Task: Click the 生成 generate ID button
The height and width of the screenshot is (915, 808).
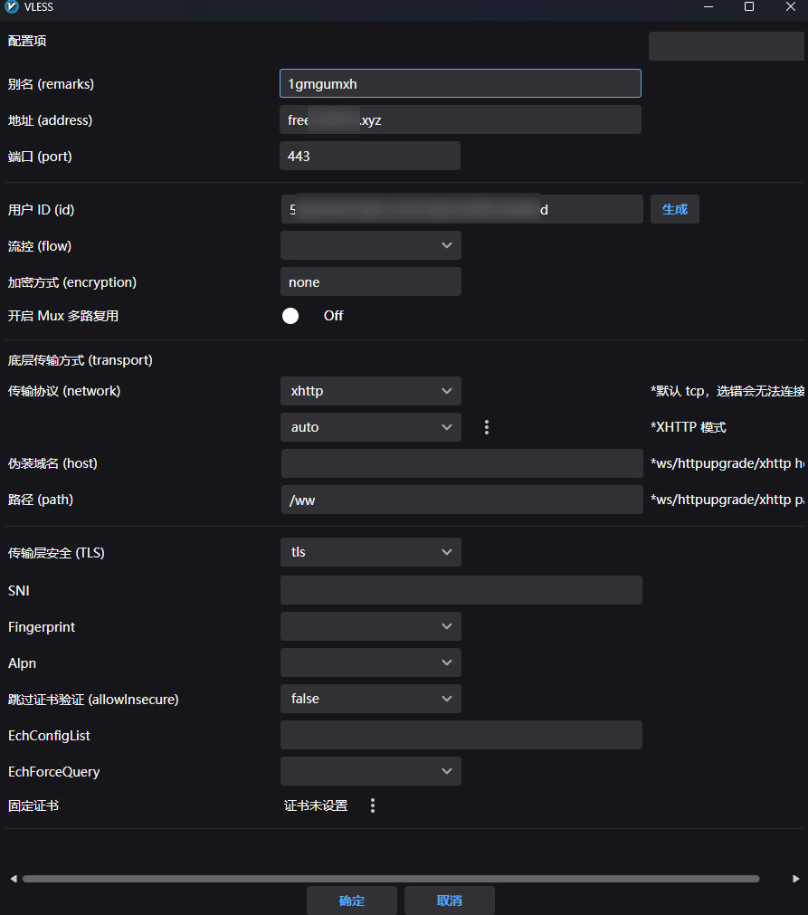Action: (674, 209)
